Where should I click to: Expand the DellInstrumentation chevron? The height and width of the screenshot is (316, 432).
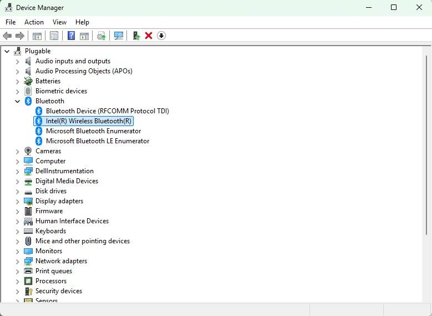tap(18, 172)
